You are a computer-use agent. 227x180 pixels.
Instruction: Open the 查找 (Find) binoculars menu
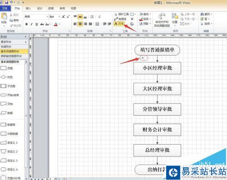[x=206, y=14]
